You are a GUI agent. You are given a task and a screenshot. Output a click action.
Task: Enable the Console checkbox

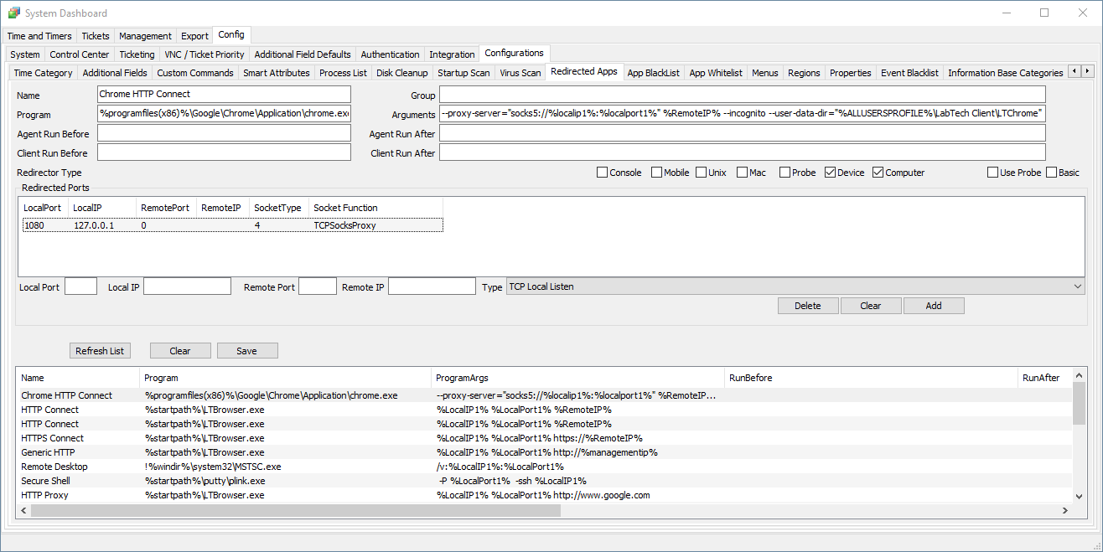tap(602, 173)
